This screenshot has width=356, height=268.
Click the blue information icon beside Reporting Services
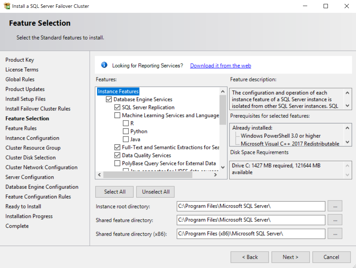(x=104, y=65)
